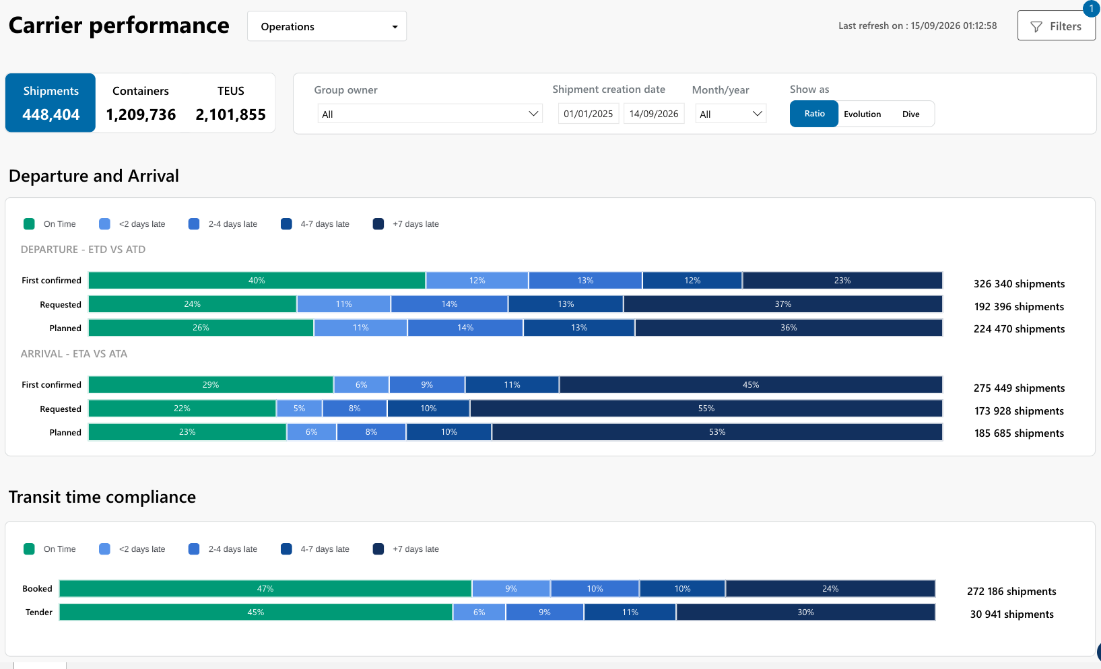Click the +7 days late legend icon in Transit time compliance
Image resolution: width=1101 pixels, height=669 pixels.
[x=378, y=549]
